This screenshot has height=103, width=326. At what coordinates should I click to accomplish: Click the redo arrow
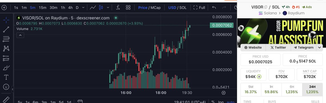pyautogui.click(x=224, y=8)
